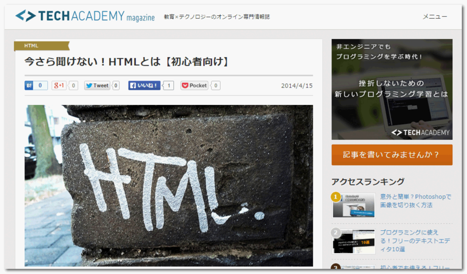Open rank 1 Photoshop article thumbnail

(354, 206)
